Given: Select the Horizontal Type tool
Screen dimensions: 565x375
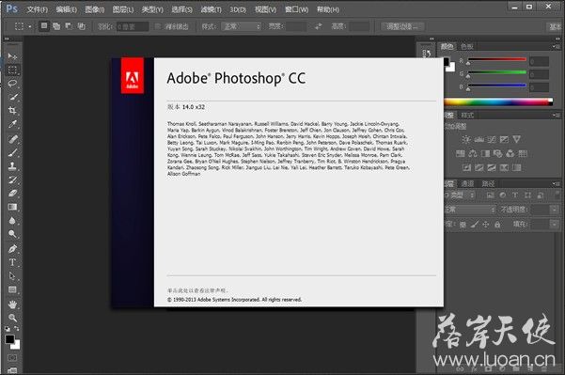Looking at the screenshot, I should tap(12, 262).
